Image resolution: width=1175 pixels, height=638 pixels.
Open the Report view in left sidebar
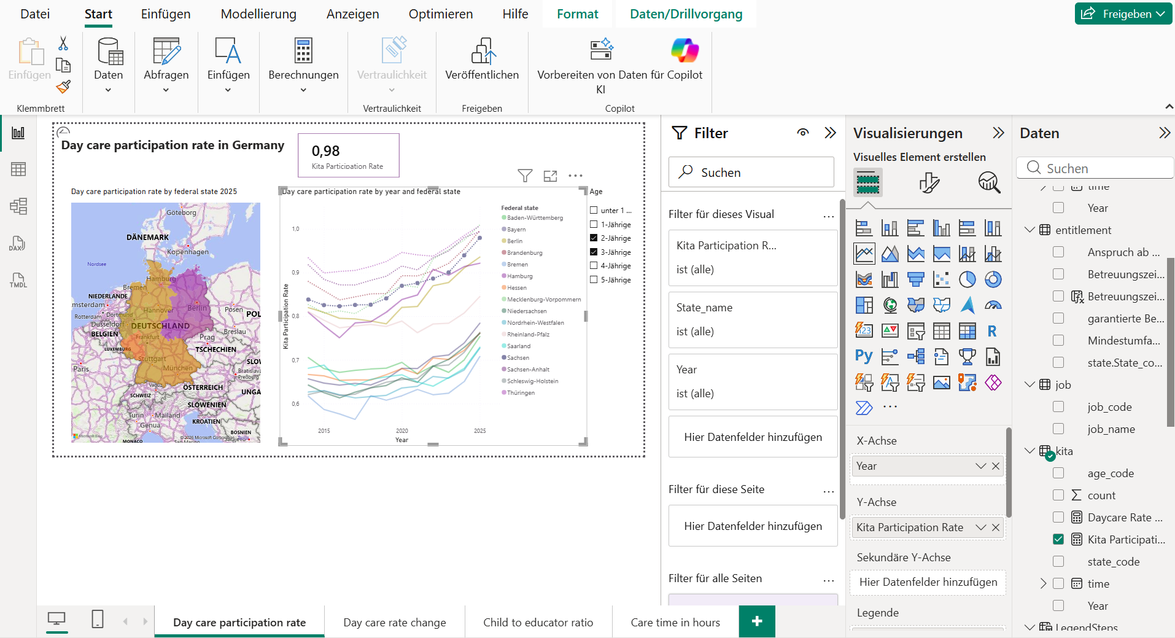click(x=18, y=133)
